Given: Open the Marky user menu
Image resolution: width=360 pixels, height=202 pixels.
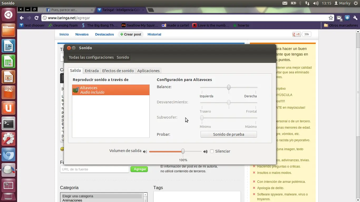Looking at the screenshot, I should 342,3.
